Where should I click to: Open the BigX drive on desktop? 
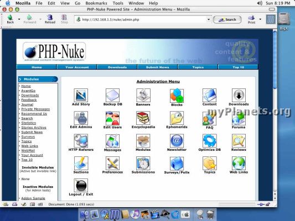[x=283, y=21]
